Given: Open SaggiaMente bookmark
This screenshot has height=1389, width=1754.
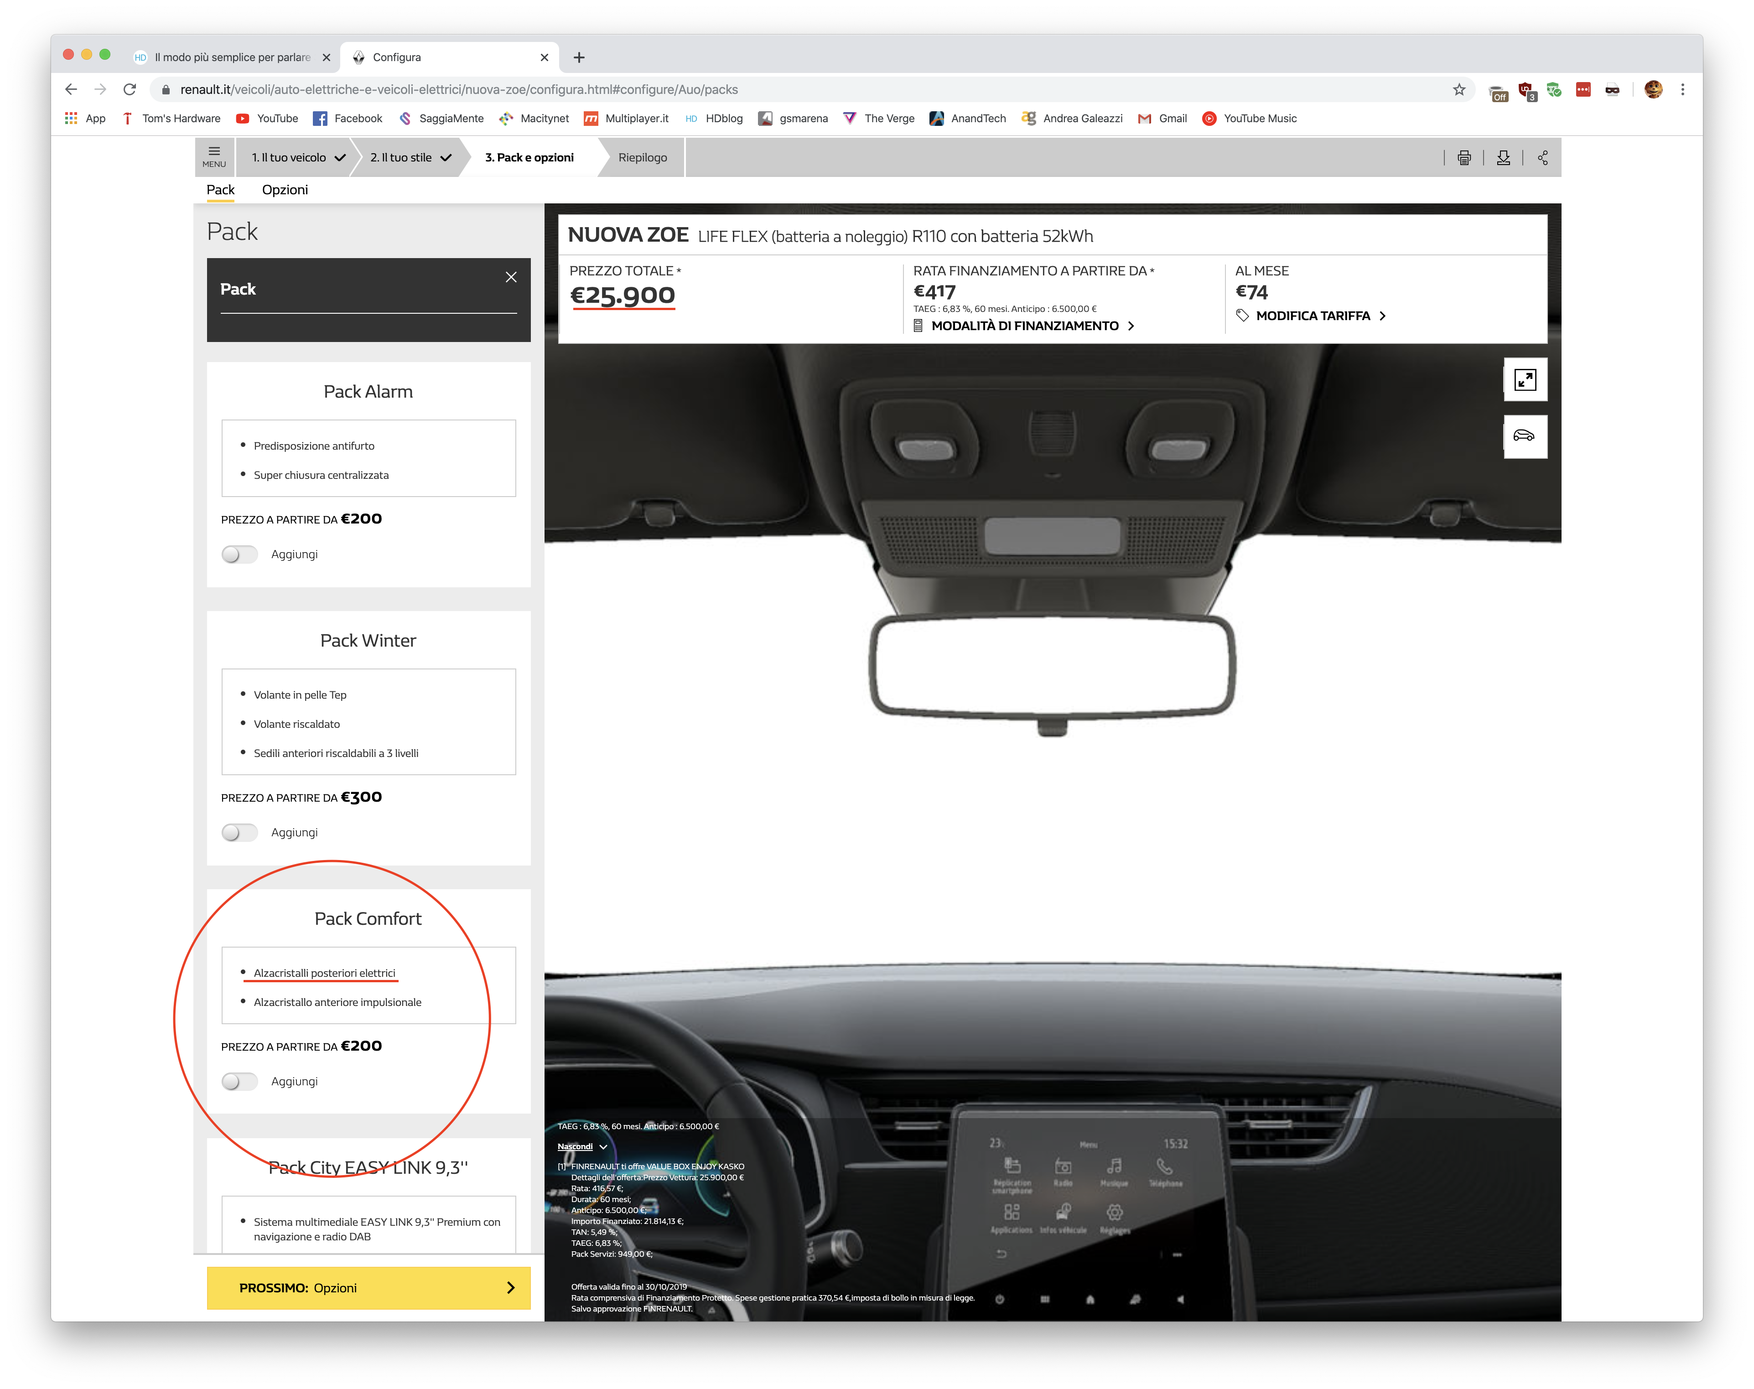Looking at the screenshot, I should point(441,119).
